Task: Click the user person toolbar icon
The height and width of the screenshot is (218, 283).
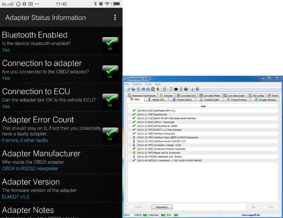Action: 158,89
